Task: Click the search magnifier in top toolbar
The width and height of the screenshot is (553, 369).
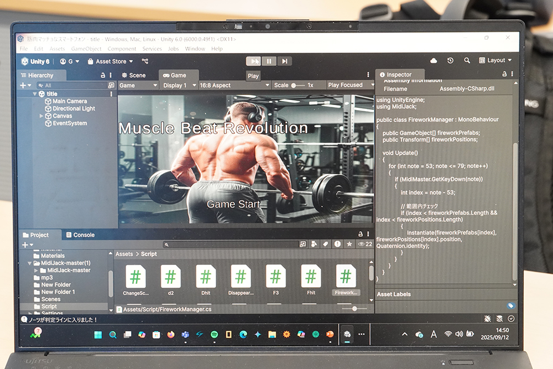Action: pyautogui.click(x=467, y=60)
